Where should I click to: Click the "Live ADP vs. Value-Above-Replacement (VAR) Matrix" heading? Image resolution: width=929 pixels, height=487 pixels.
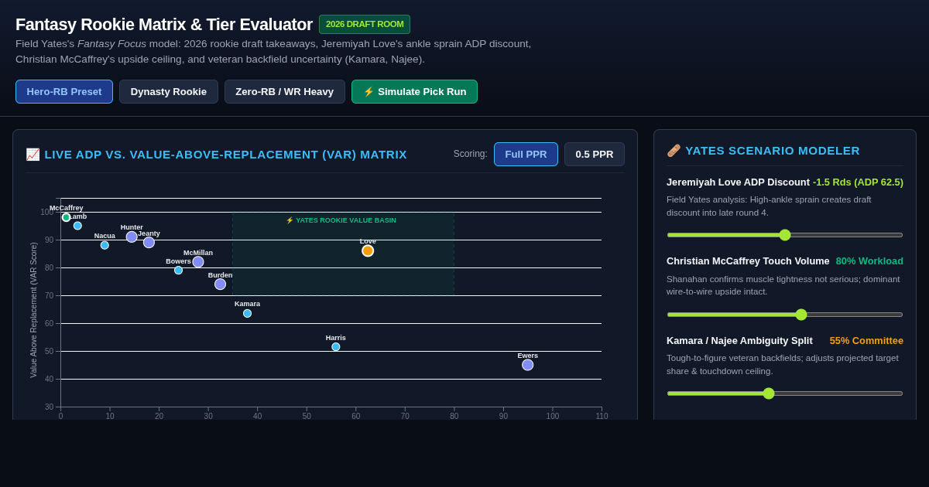[226, 155]
